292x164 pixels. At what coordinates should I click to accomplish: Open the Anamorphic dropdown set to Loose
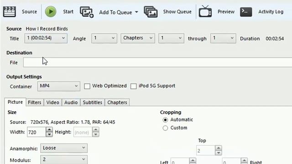coord(64,148)
